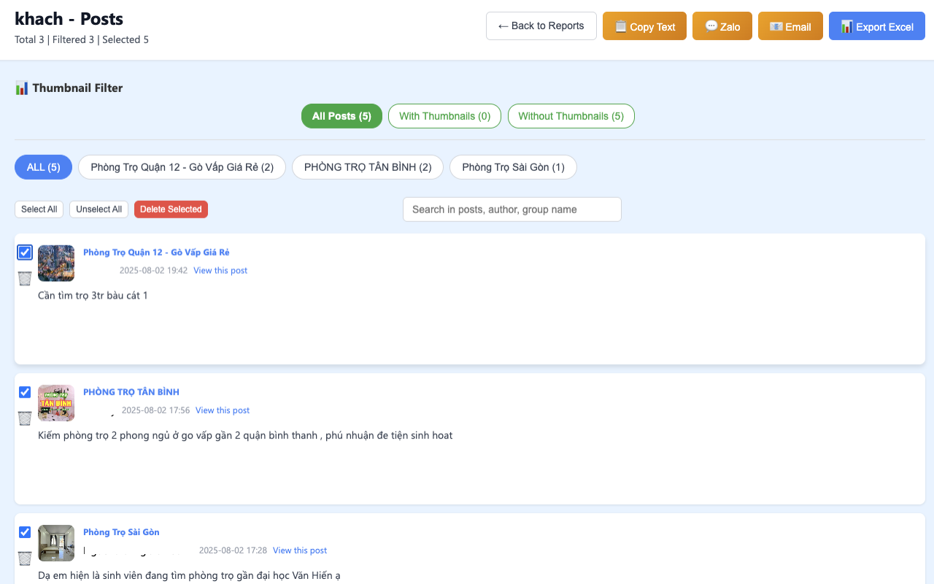This screenshot has height=584, width=934.
Task: Click the trash icon on the Sài Gòn post
Action: [24, 558]
